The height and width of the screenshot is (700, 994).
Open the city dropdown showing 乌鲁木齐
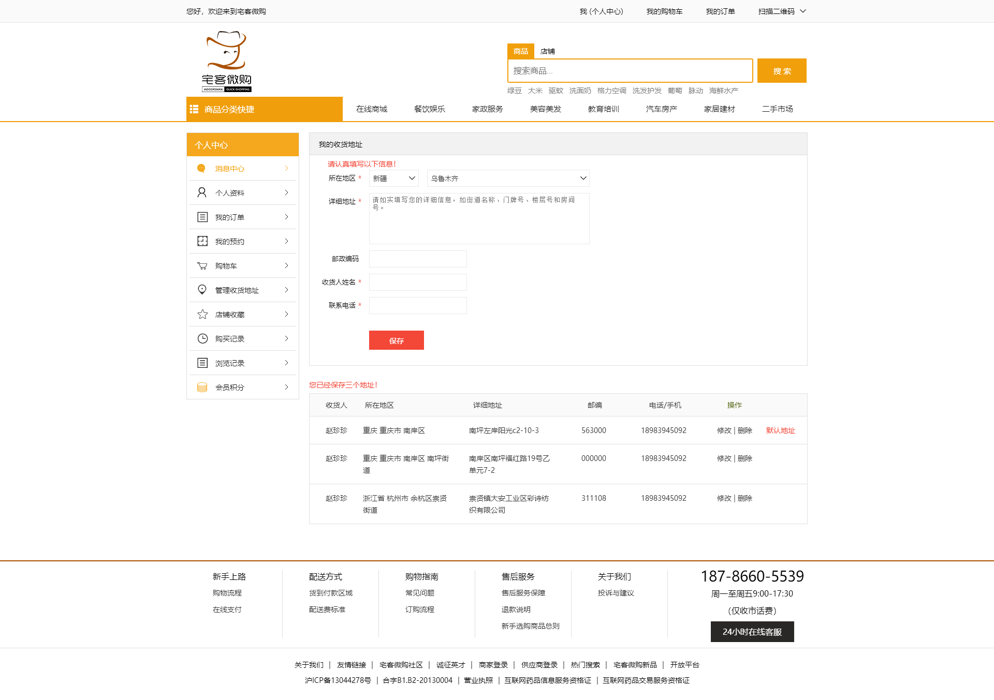[508, 178]
